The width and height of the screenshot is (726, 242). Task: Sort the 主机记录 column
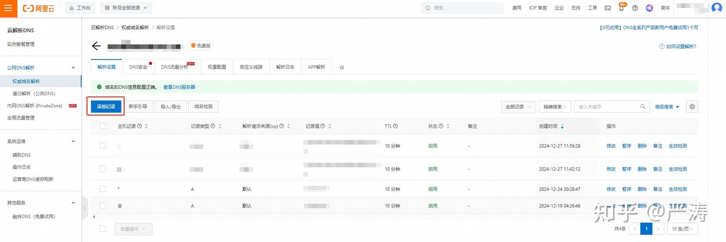[x=146, y=126]
